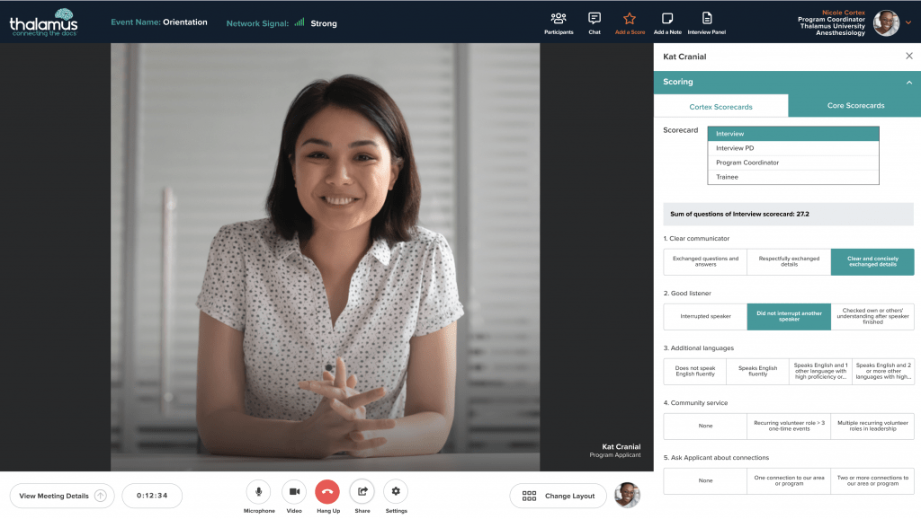Screen dimensions: 921x519
Task: Click the Add a Score star icon
Action: point(630,19)
